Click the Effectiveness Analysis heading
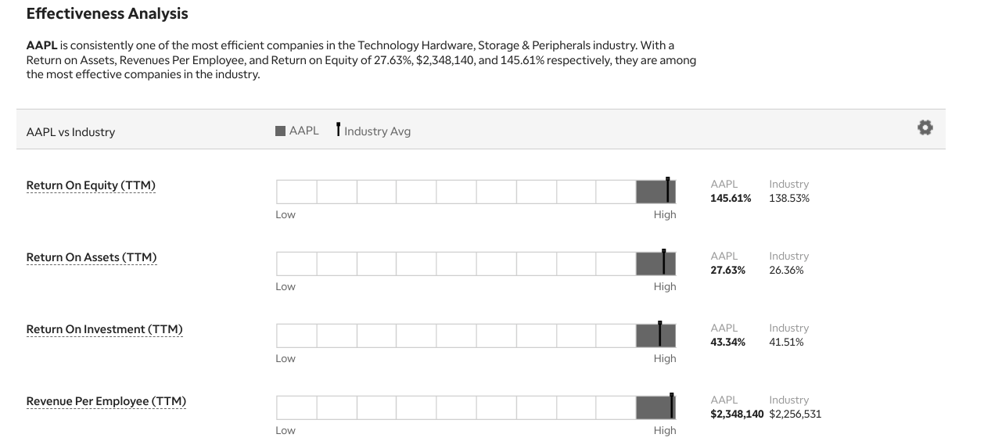This screenshot has height=445, width=984. point(107,13)
